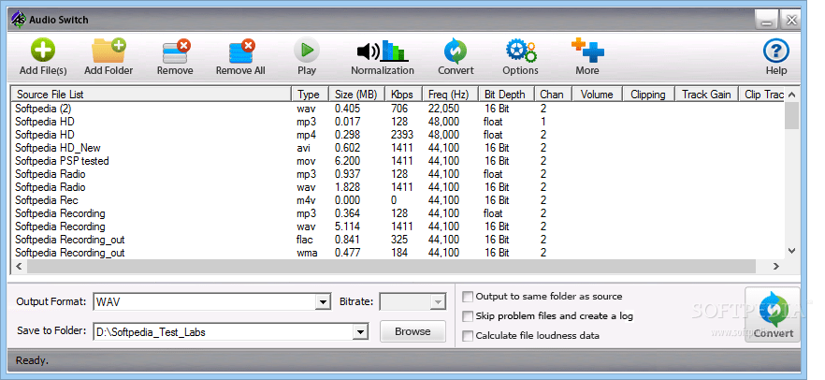Click the large Convert button at bottom right

click(x=773, y=314)
